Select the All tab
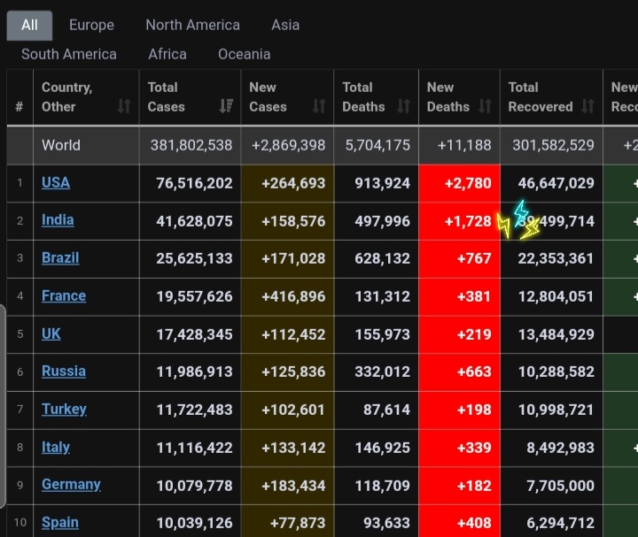Screen dimensions: 638x537 (29, 25)
